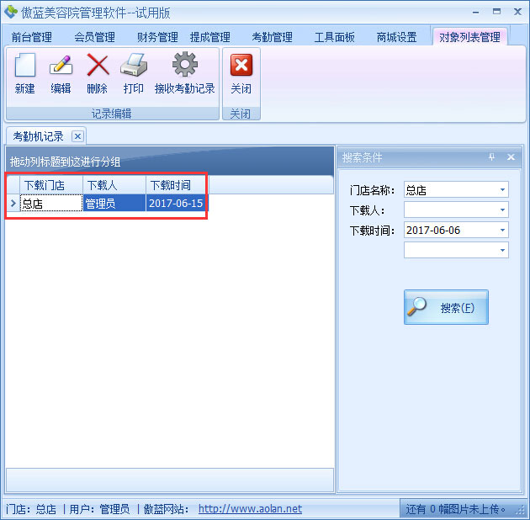Sort by the 下载人 column header
The image size is (530, 520).
coord(114,185)
